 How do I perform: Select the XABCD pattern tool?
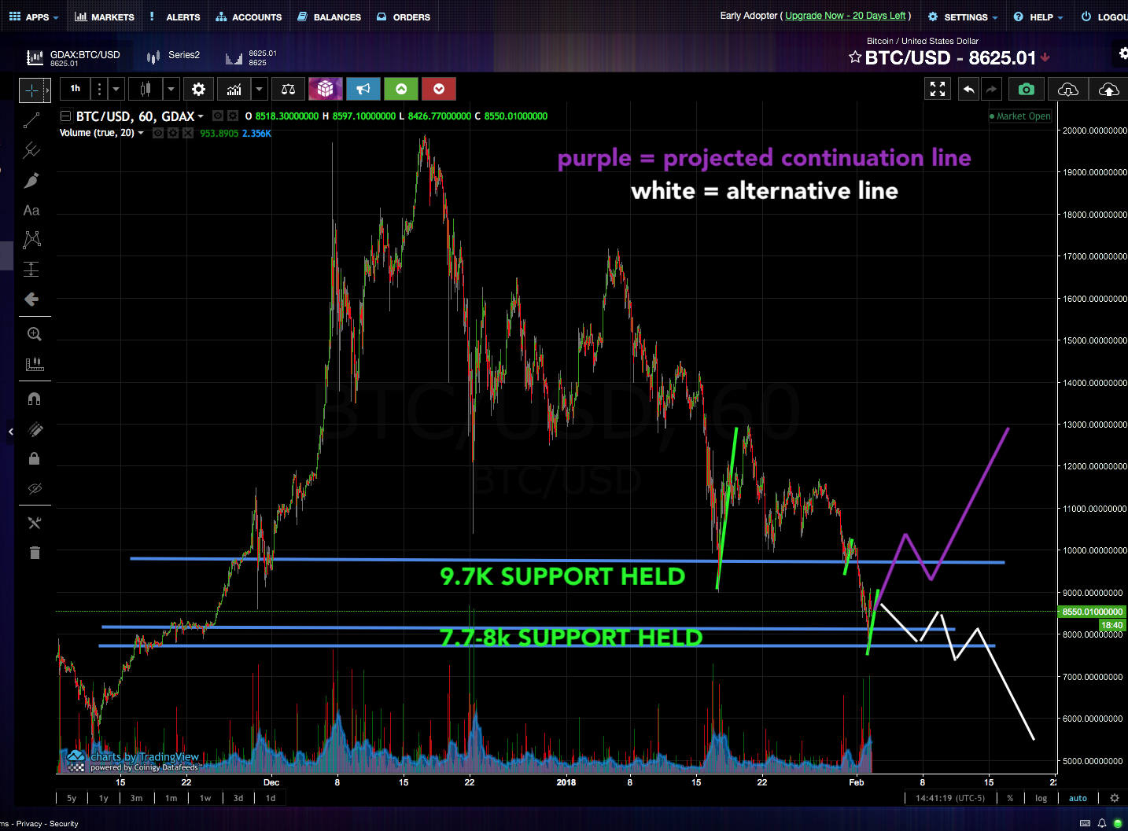click(31, 240)
